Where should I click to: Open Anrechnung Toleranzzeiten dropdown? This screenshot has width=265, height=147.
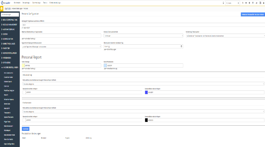click(x=225, y=36)
